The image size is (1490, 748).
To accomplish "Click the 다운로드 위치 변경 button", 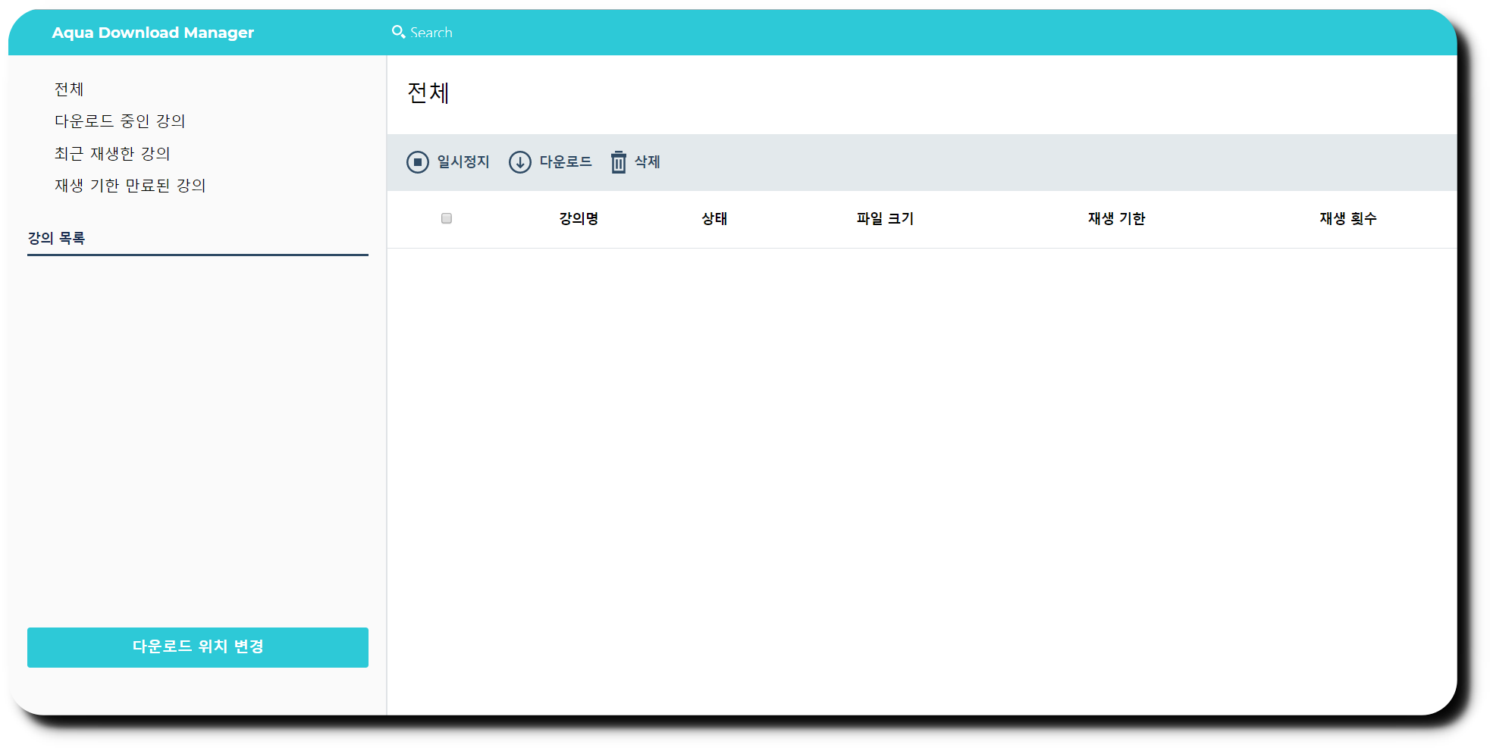I will pos(198,647).
